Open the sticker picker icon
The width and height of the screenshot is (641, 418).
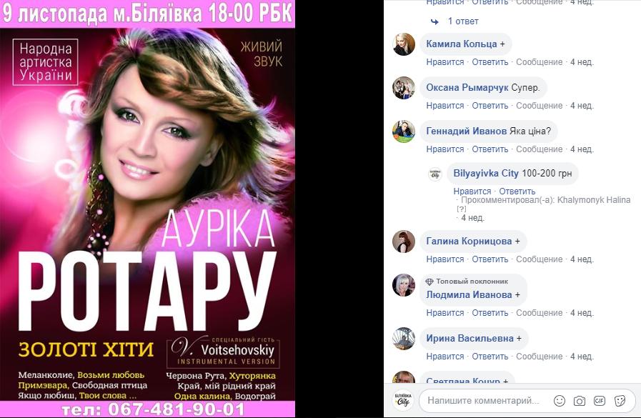[620, 401]
